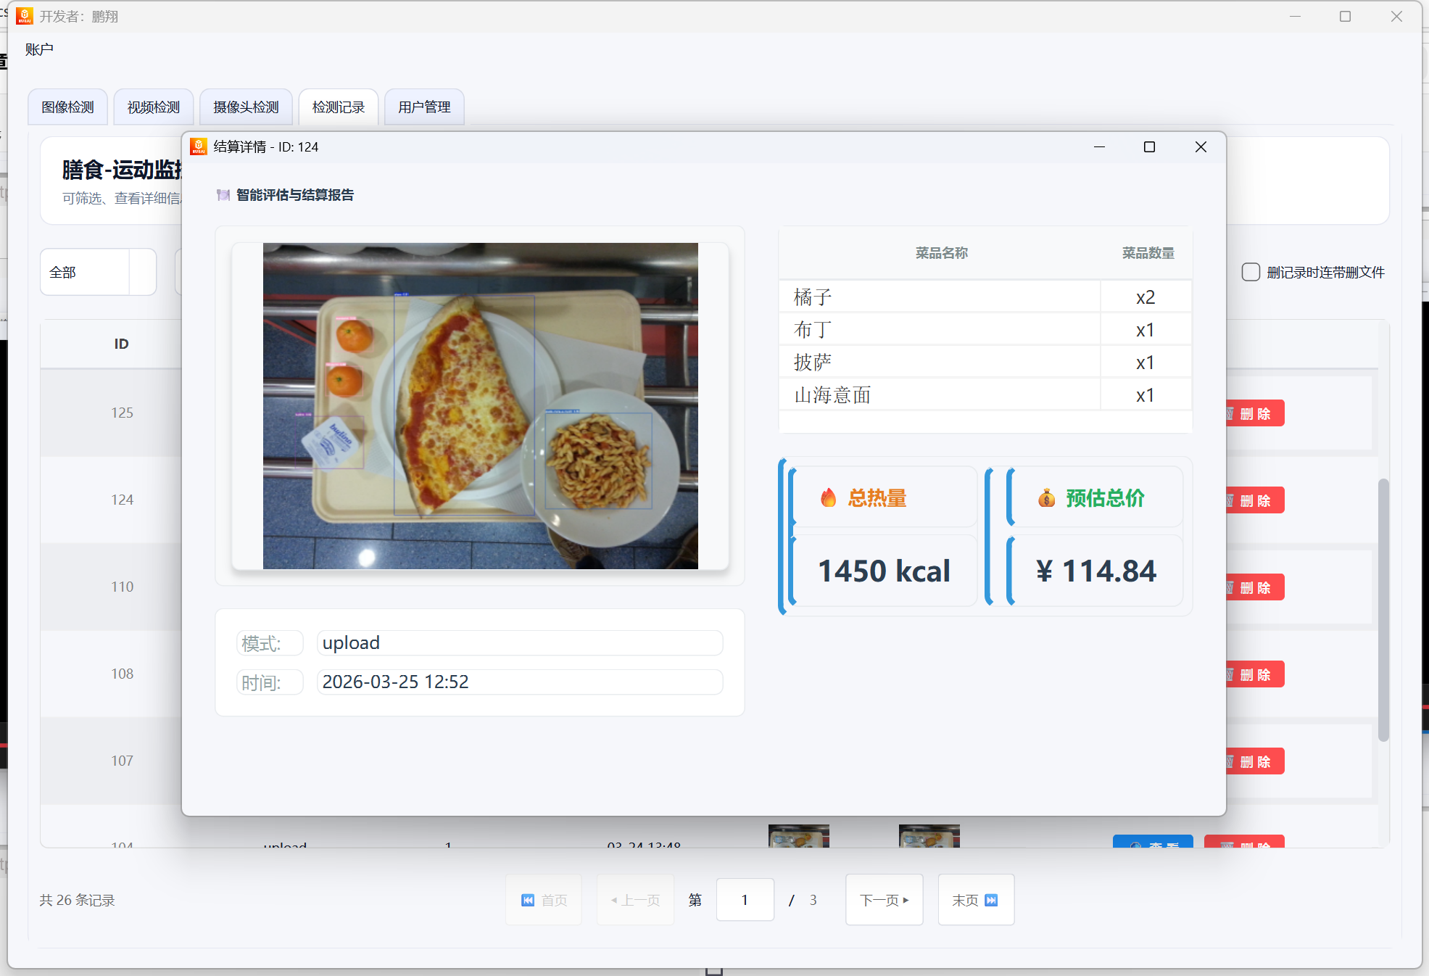1429x976 pixels.
Task: Switch to the 图像检测 tab
Action: click(x=67, y=107)
